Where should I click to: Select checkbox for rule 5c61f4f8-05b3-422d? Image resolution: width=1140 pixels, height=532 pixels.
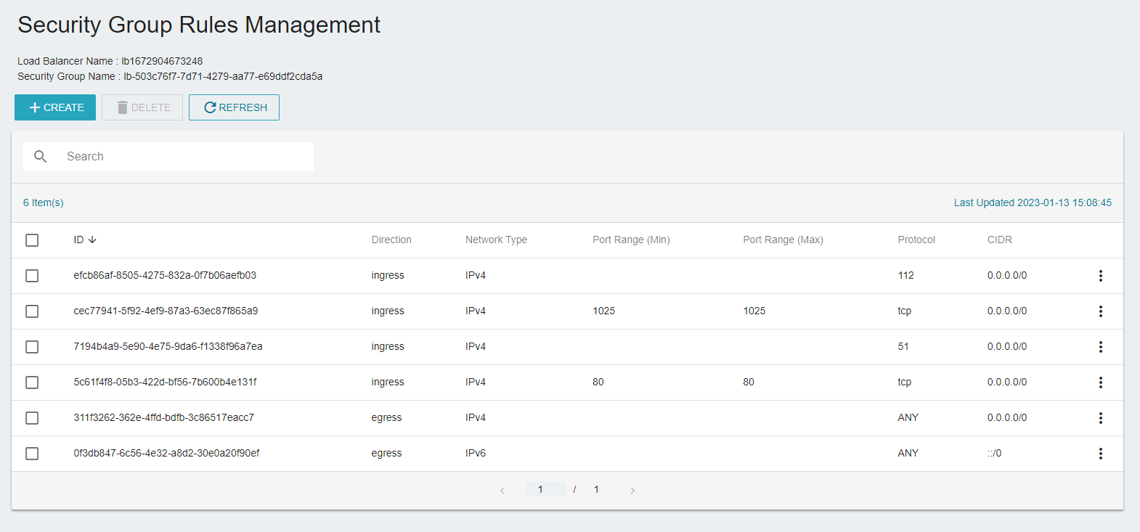[32, 382]
